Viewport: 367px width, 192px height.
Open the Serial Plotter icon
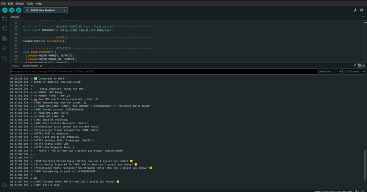pyautogui.click(x=355, y=10)
